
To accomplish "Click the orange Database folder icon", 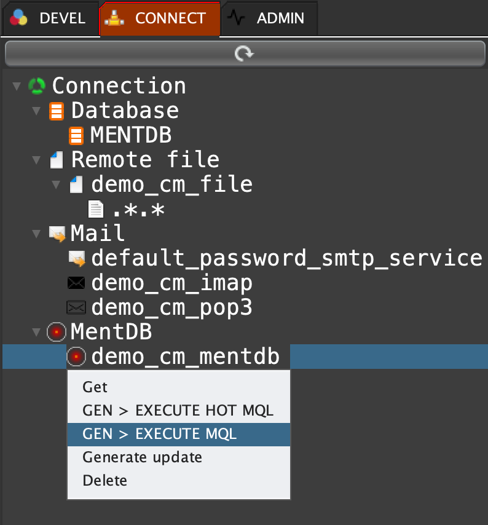I will (x=57, y=111).
